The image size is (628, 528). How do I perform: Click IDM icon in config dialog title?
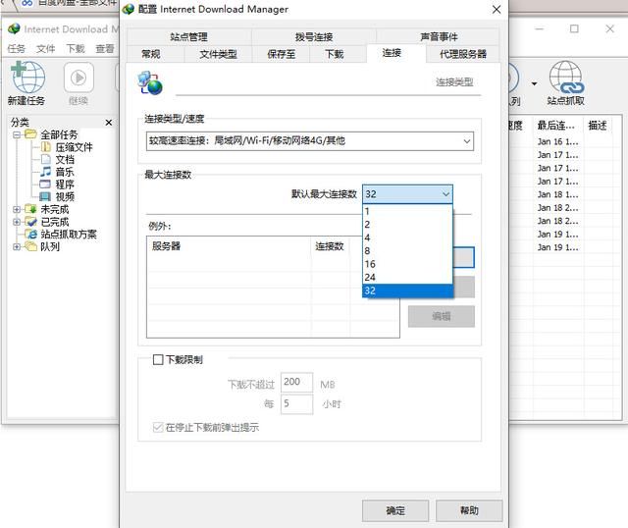pos(129,9)
